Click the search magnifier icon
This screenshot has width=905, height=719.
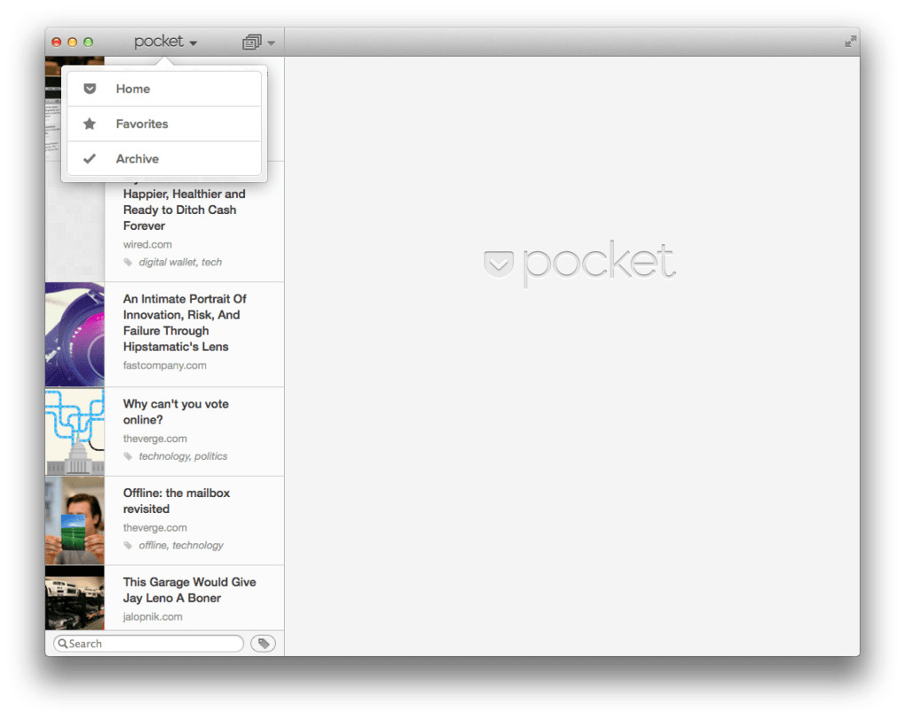coord(62,644)
